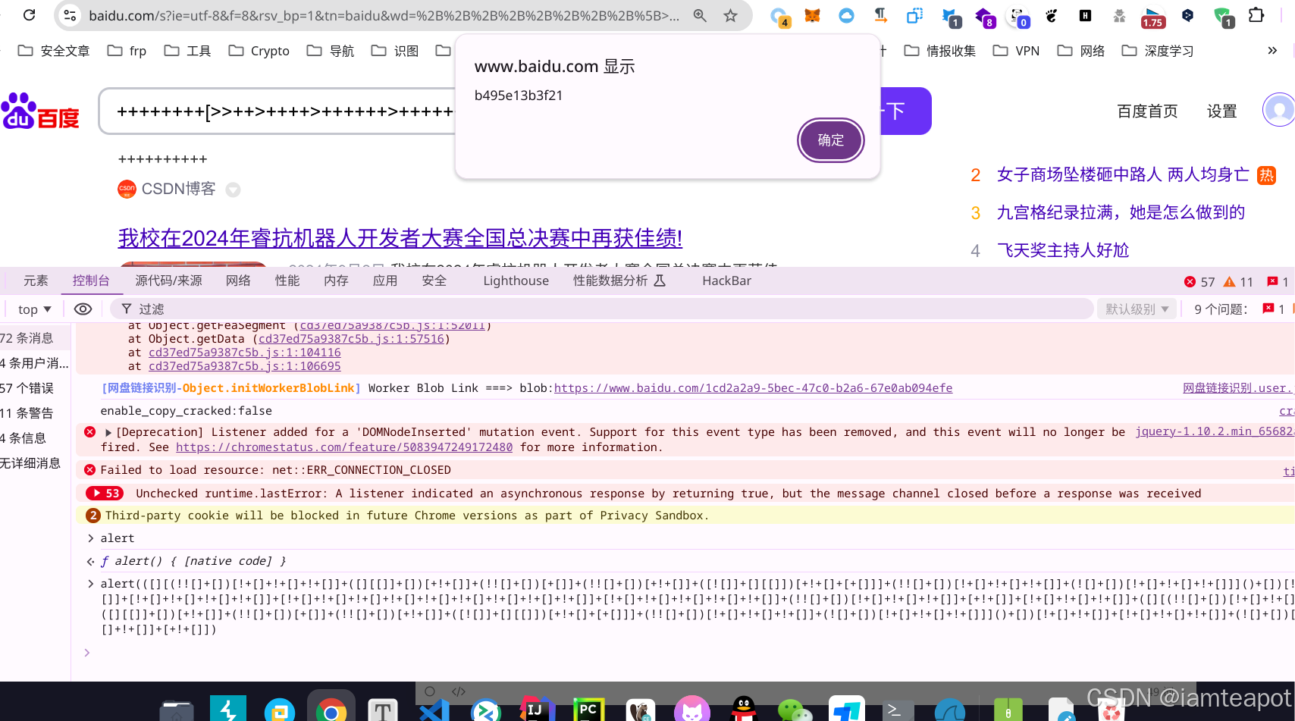Screen dimensions: 1295x721
Task: Expand the 53 grouped runtime.lastError messages
Action: point(105,494)
